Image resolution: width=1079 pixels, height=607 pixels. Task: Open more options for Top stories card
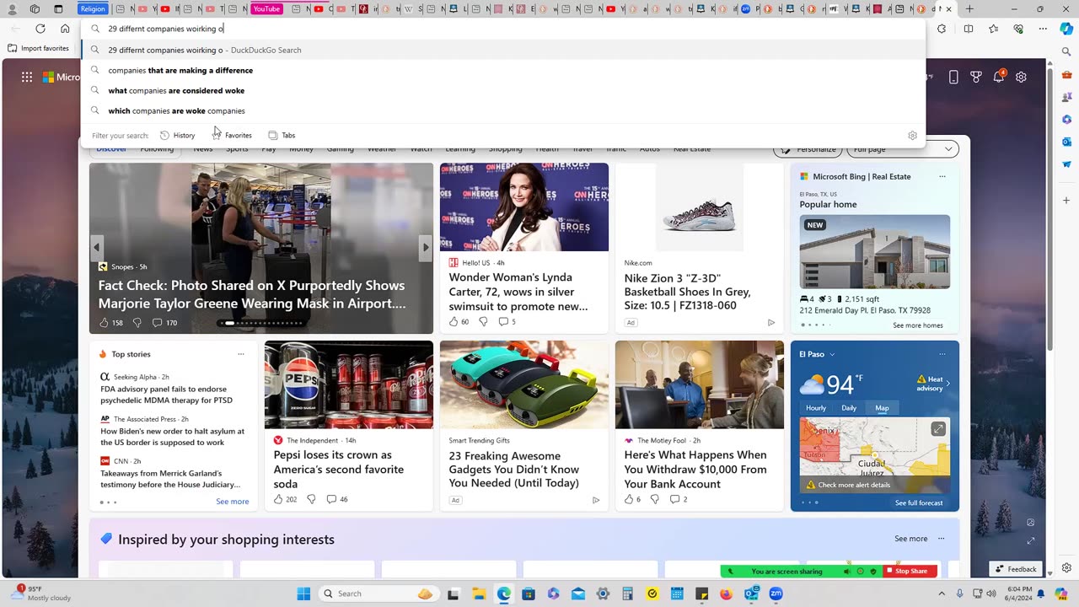coord(241,354)
